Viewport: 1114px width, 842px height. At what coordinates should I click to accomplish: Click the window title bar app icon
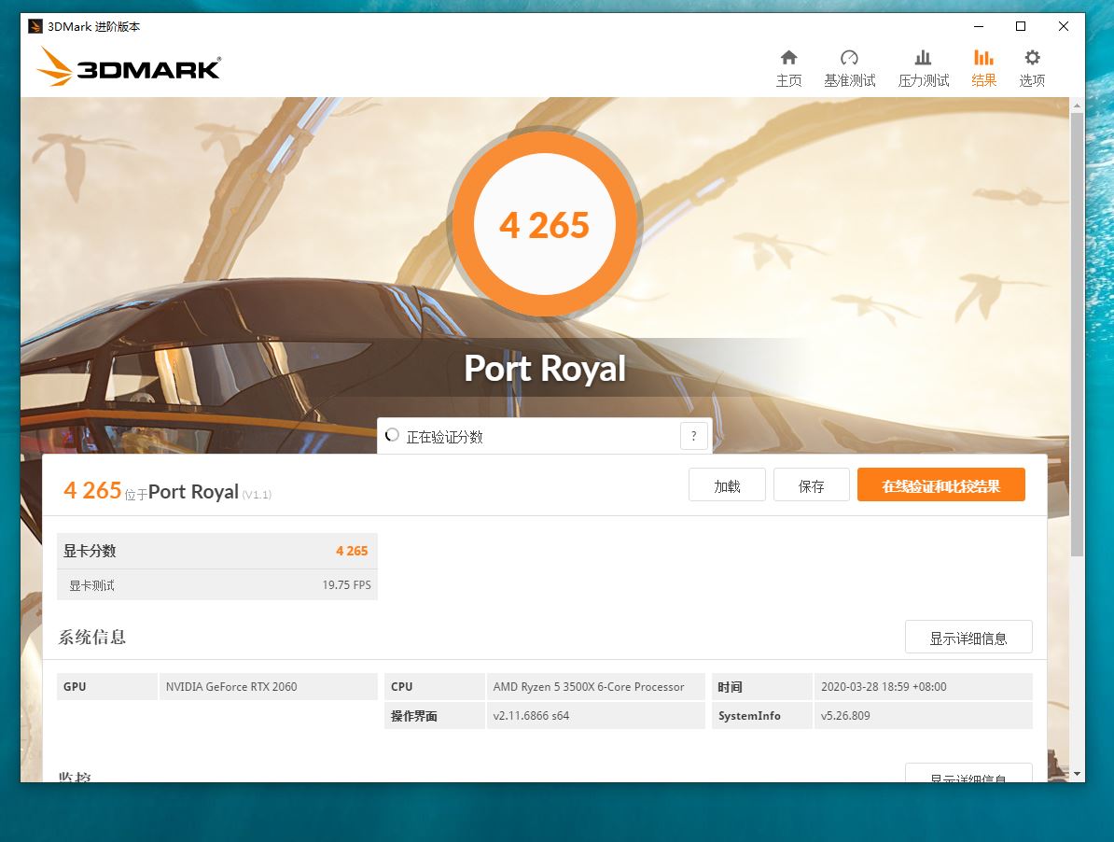pyautogui.click(x=35, y=26)
